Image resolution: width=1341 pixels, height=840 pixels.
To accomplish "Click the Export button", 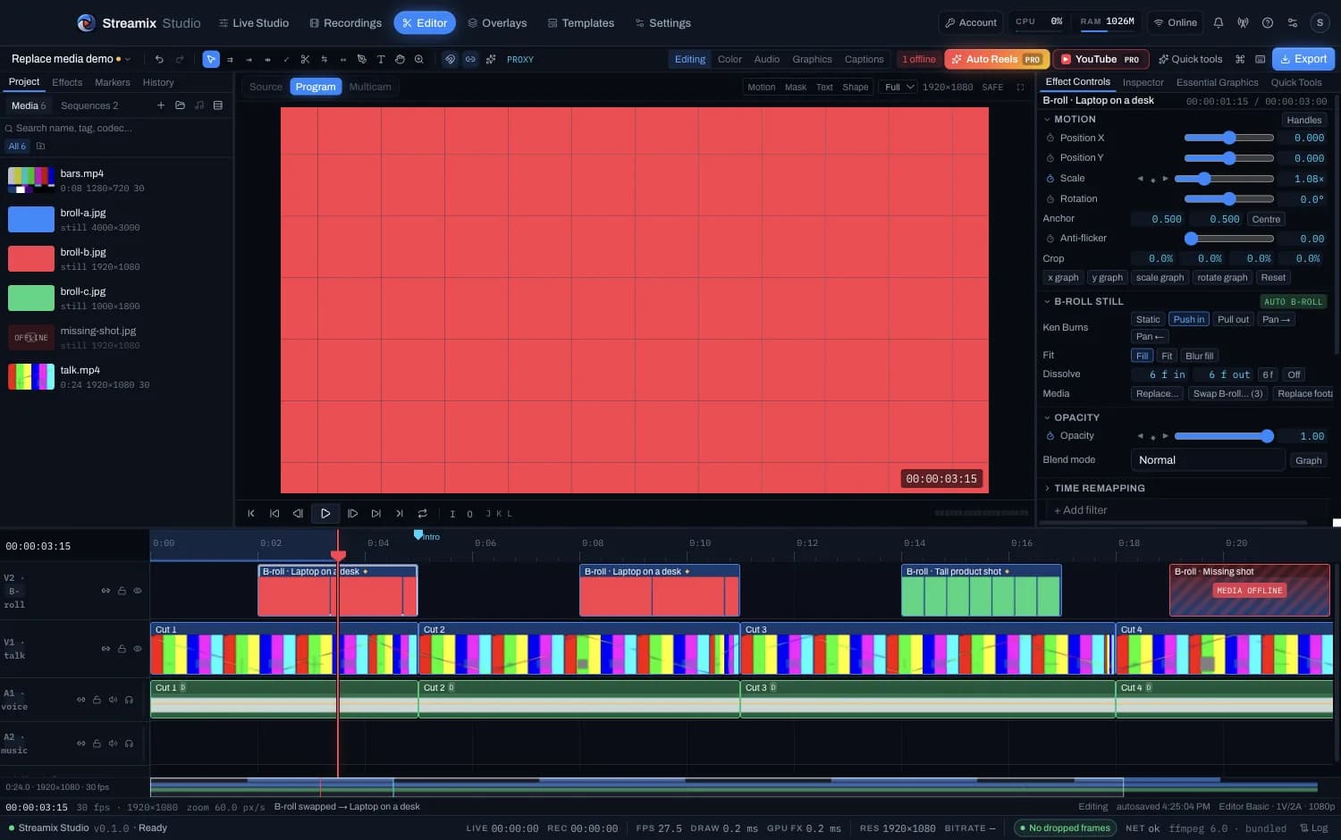I will tap(1303, 59).
